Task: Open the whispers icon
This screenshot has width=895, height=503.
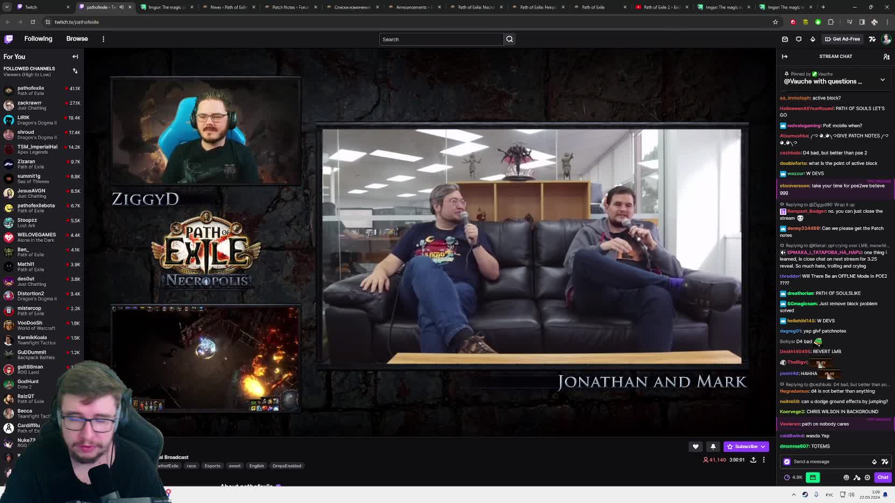Action: [799, 39]
